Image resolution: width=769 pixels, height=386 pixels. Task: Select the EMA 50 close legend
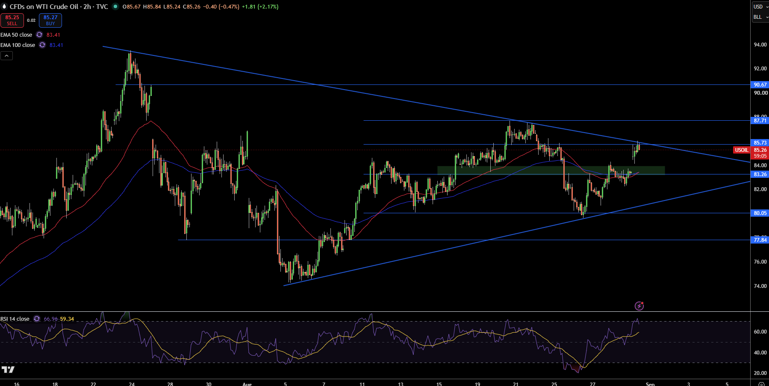click(x=16, y=35)
